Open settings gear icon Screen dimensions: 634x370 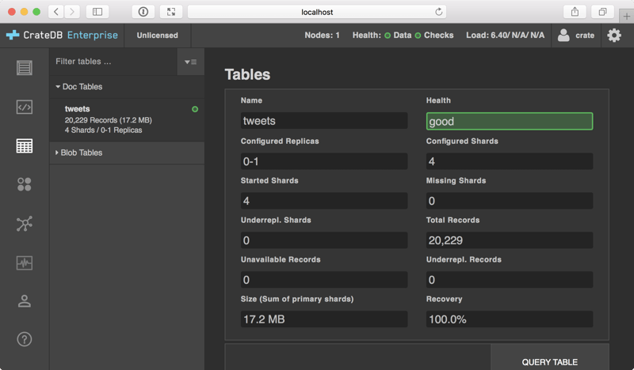pos(613,35)
